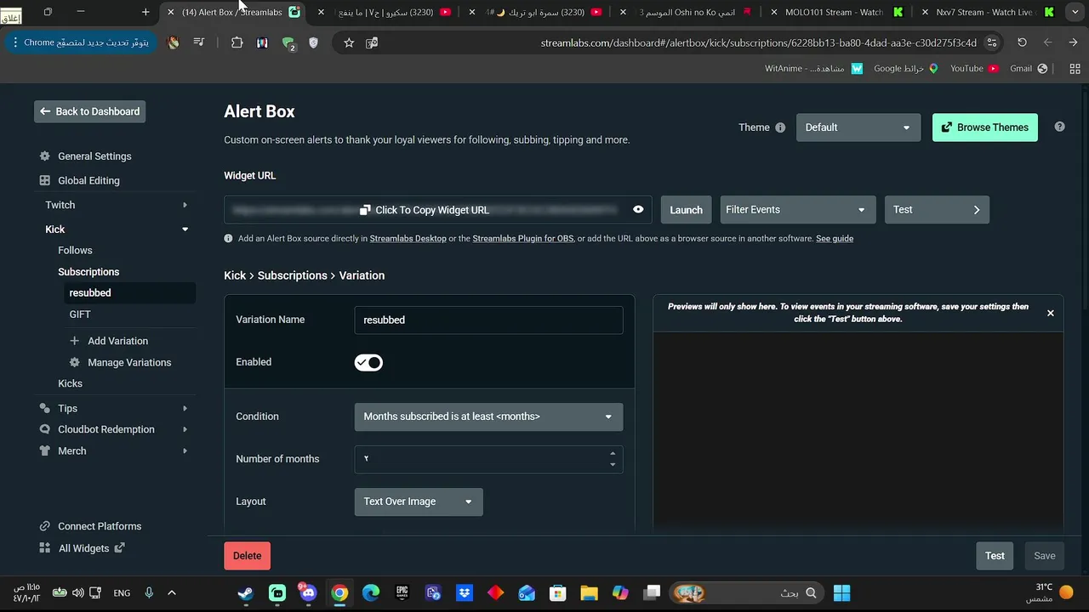Close the preview notice banner

click(1051, 314)
